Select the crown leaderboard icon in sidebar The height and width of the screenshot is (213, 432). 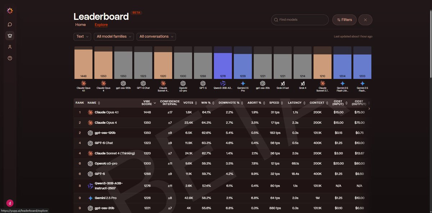coord(10,36)
